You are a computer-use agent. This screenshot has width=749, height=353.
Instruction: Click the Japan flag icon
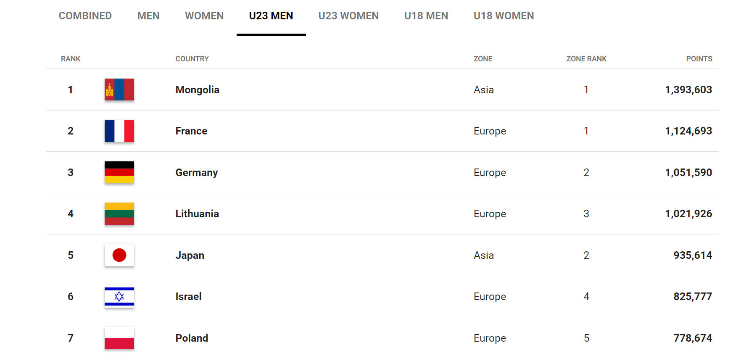[119, 255]
